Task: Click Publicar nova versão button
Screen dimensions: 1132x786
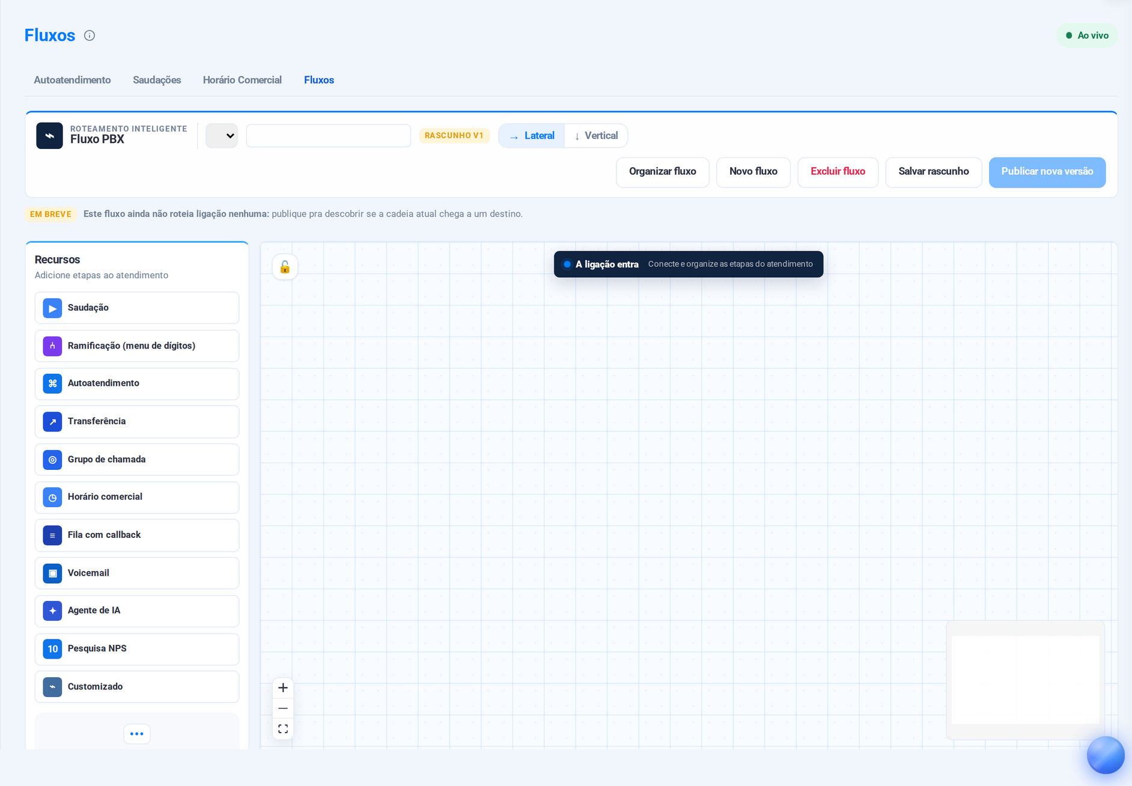Action: pos(1047,172)
